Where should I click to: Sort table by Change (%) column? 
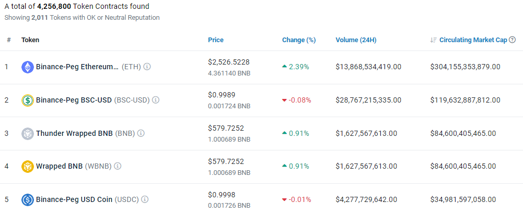click(299, 40)
